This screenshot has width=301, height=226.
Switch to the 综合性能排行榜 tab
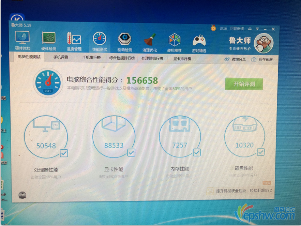(122, 58)
